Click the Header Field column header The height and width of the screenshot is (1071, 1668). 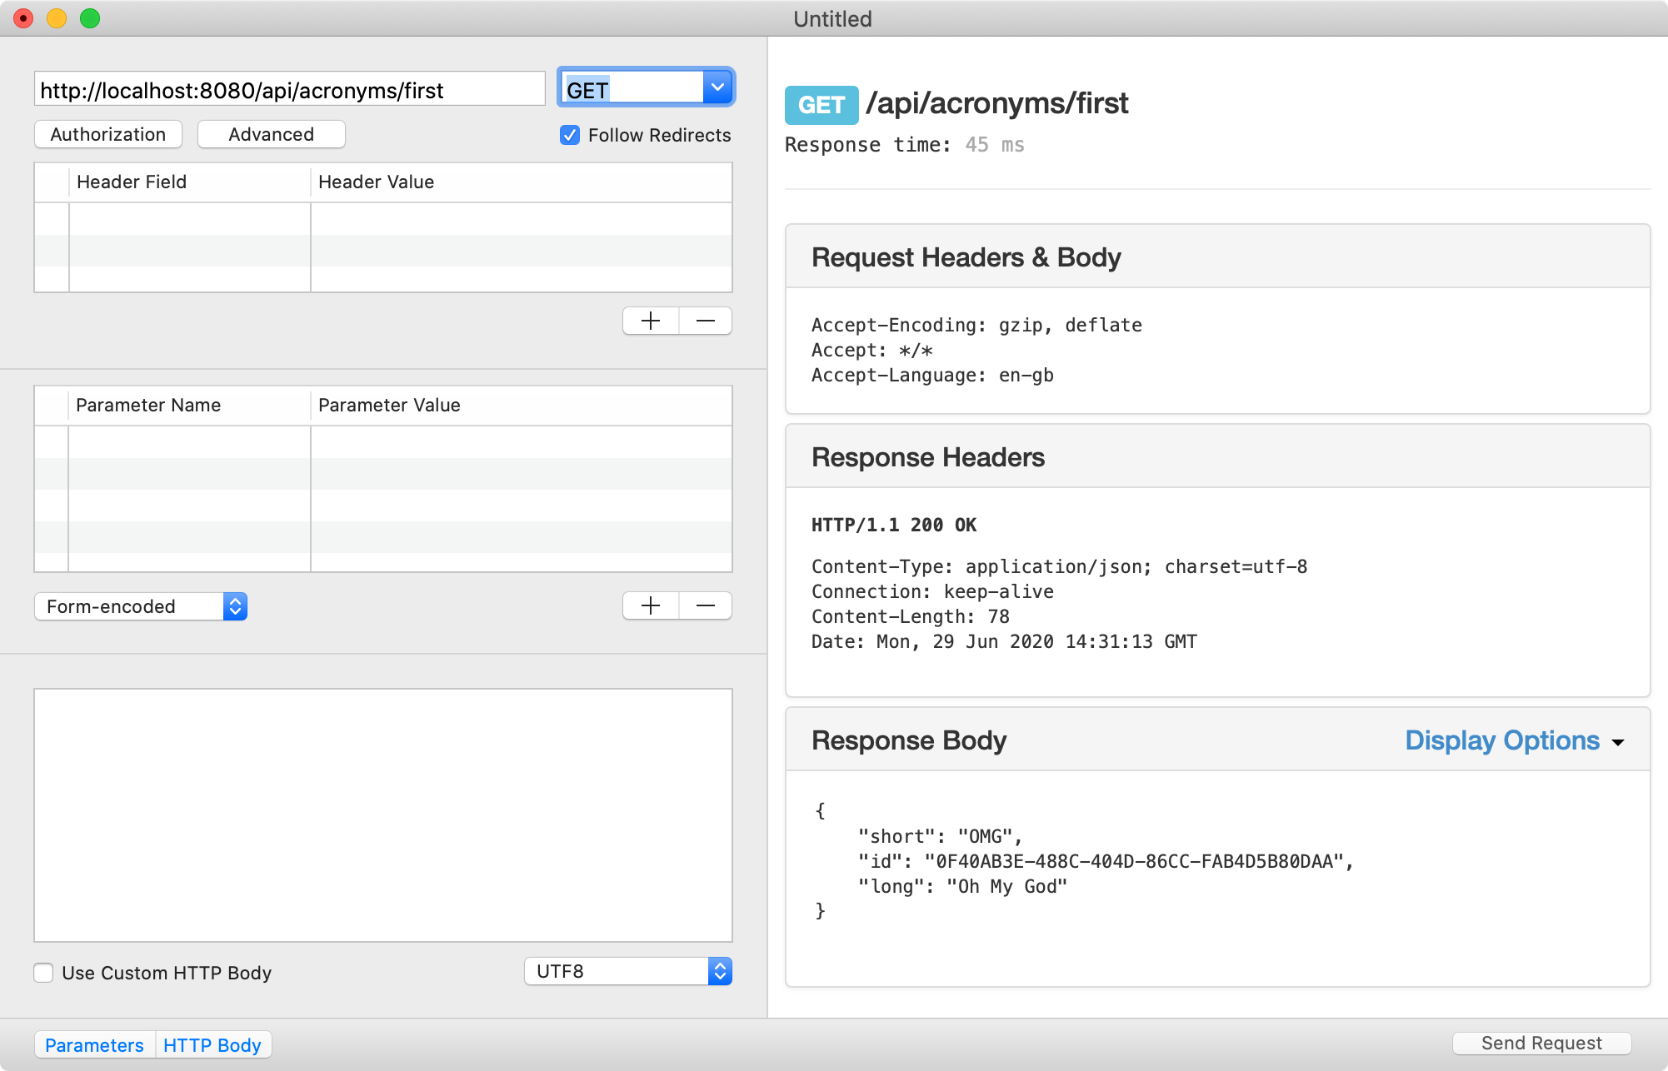point(190,182)
